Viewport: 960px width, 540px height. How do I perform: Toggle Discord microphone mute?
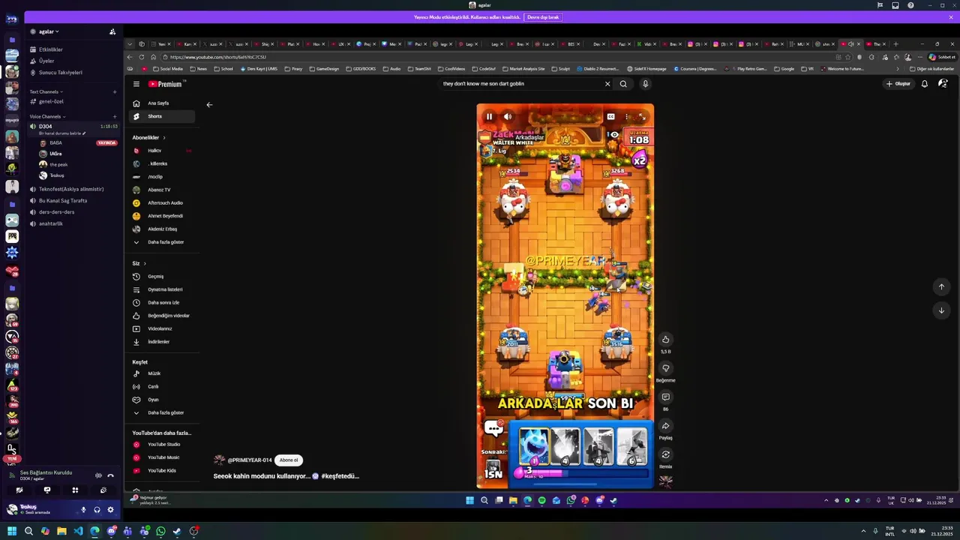[83, 510]
